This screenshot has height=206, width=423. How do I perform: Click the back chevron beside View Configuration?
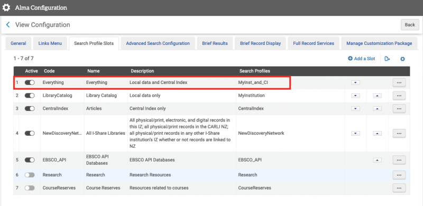click(x=8, y=25)
